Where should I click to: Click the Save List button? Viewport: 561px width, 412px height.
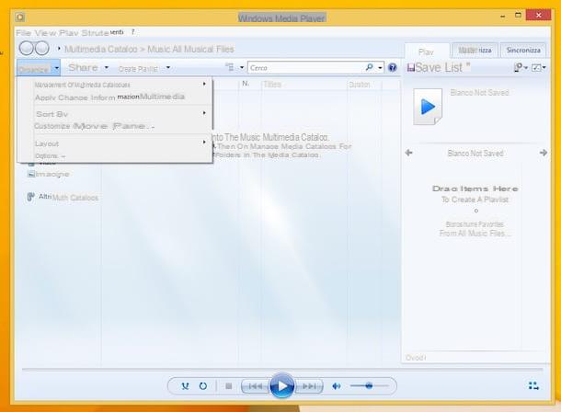click(x=439, y=67)
